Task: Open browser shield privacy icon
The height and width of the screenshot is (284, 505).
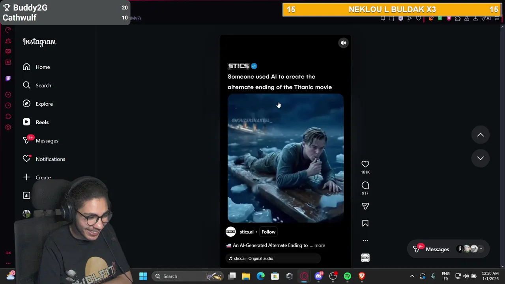Action: (401, 19)
